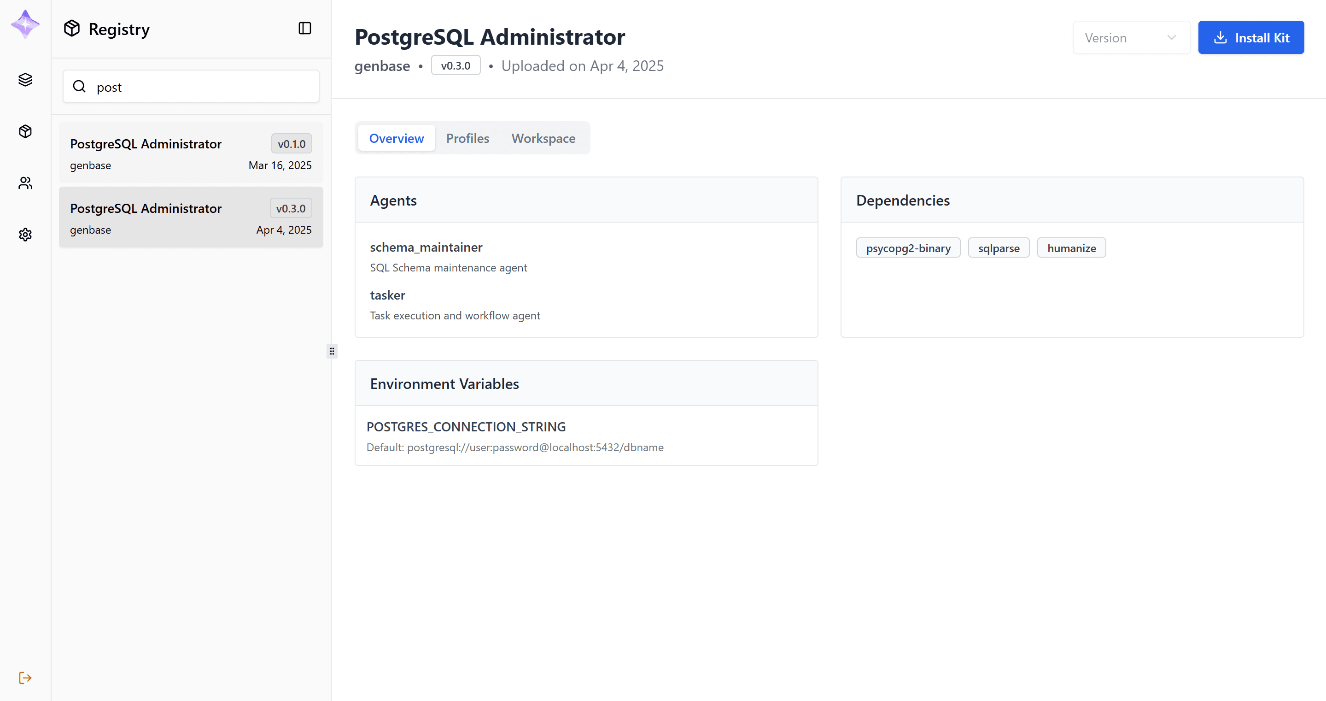1326x701 pixels.
Task: Click the sqlparse dependency tag
Action: tap(999, 248)
